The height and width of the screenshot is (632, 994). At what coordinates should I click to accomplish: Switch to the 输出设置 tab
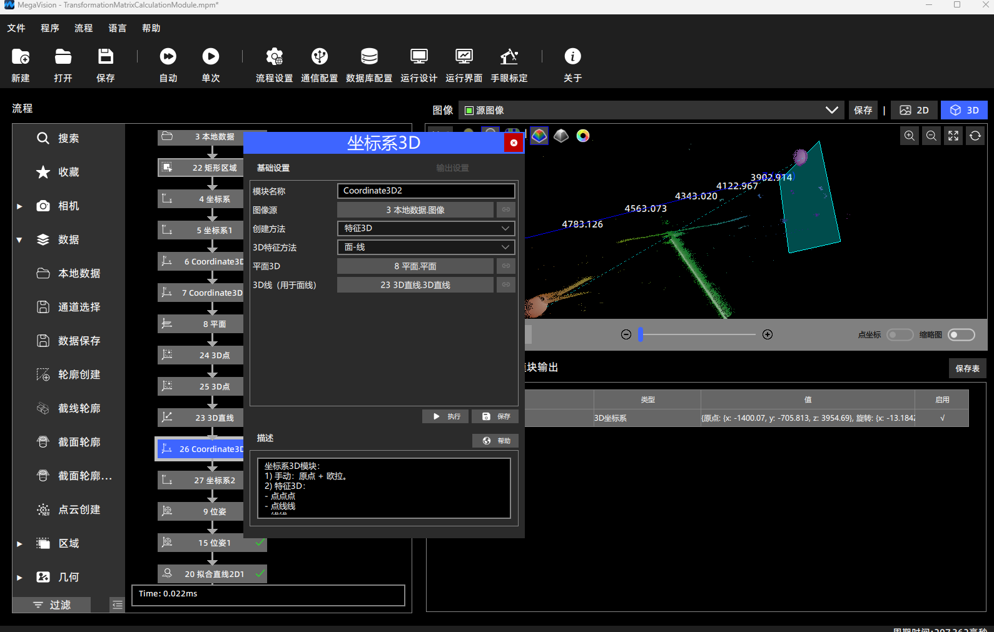coord(452,168)
